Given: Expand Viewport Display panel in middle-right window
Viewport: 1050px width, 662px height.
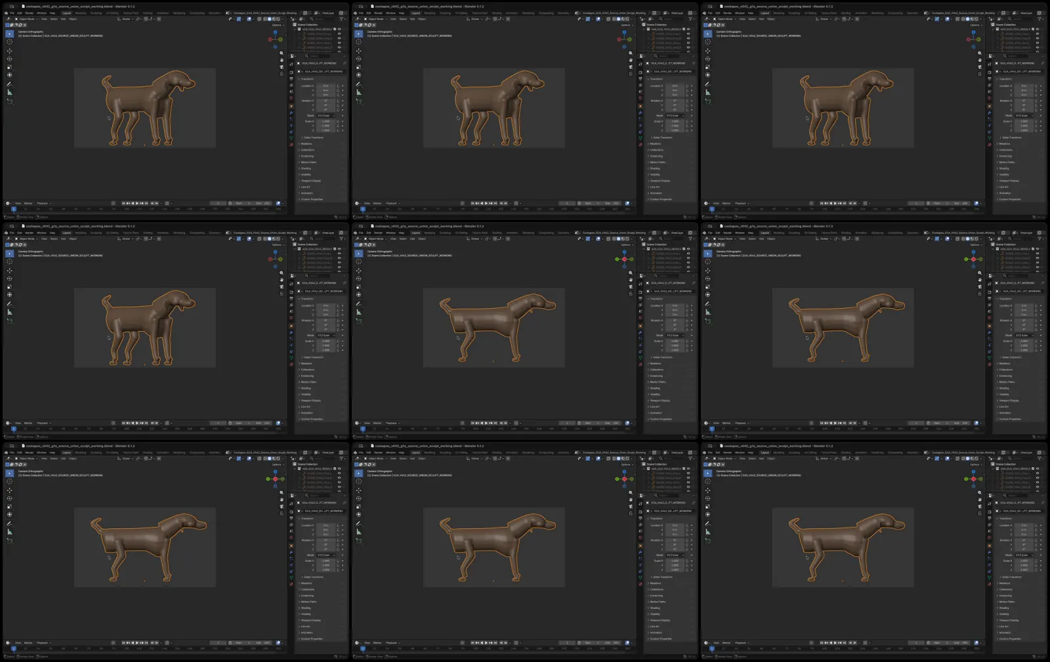Looking at the screenshot, I should (1009, 400).
